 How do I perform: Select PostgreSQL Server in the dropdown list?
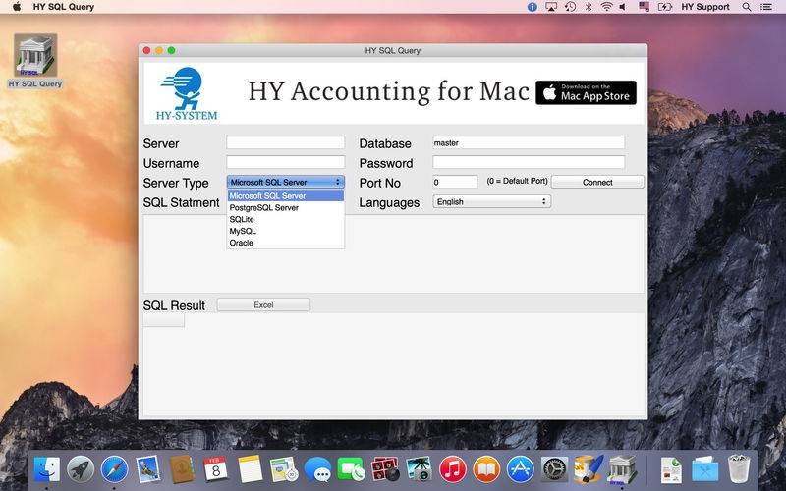[286, 207]
